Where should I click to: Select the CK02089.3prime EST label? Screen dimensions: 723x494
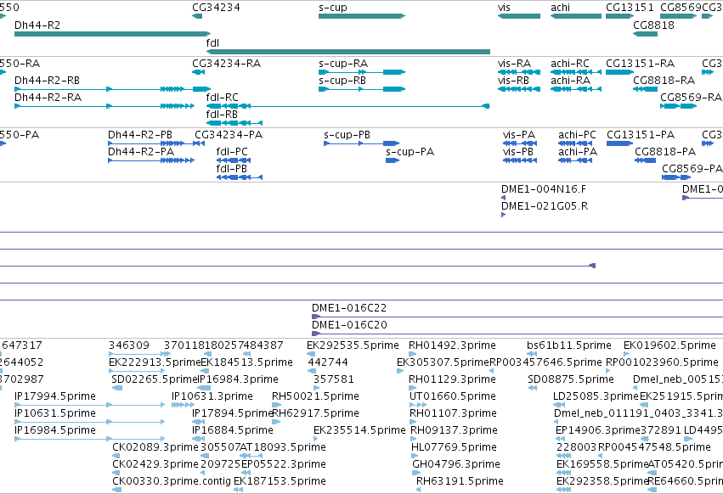(x=155, y=447)
